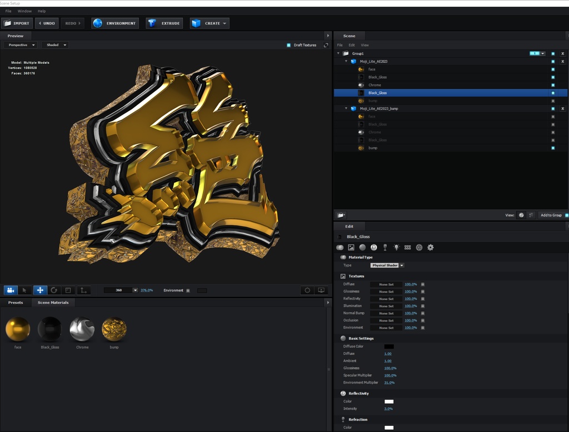Select the rotate view tool
The height and width of the screenshot is (432, 569).
pyautogui.click(x=54, y=290)
